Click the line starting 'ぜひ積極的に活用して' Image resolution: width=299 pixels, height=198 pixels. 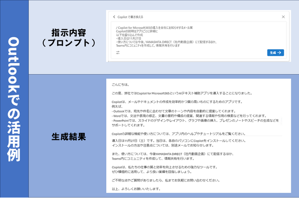click(x=152, y=172)
